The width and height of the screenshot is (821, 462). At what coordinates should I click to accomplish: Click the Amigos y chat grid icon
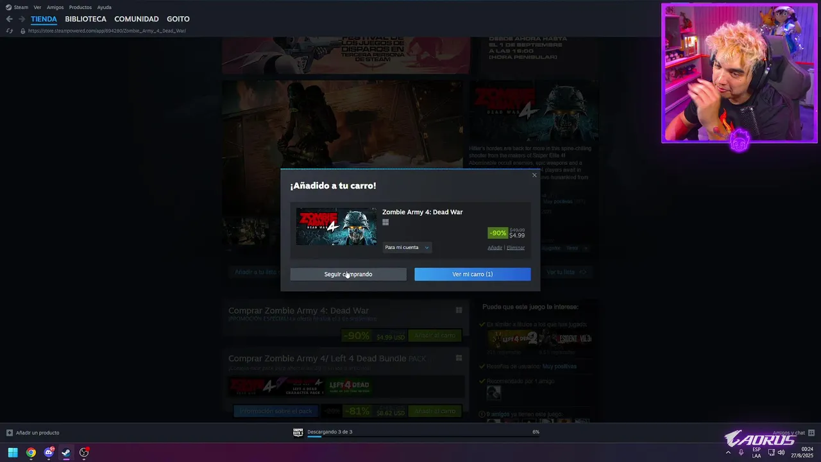(x=811, y=433)
